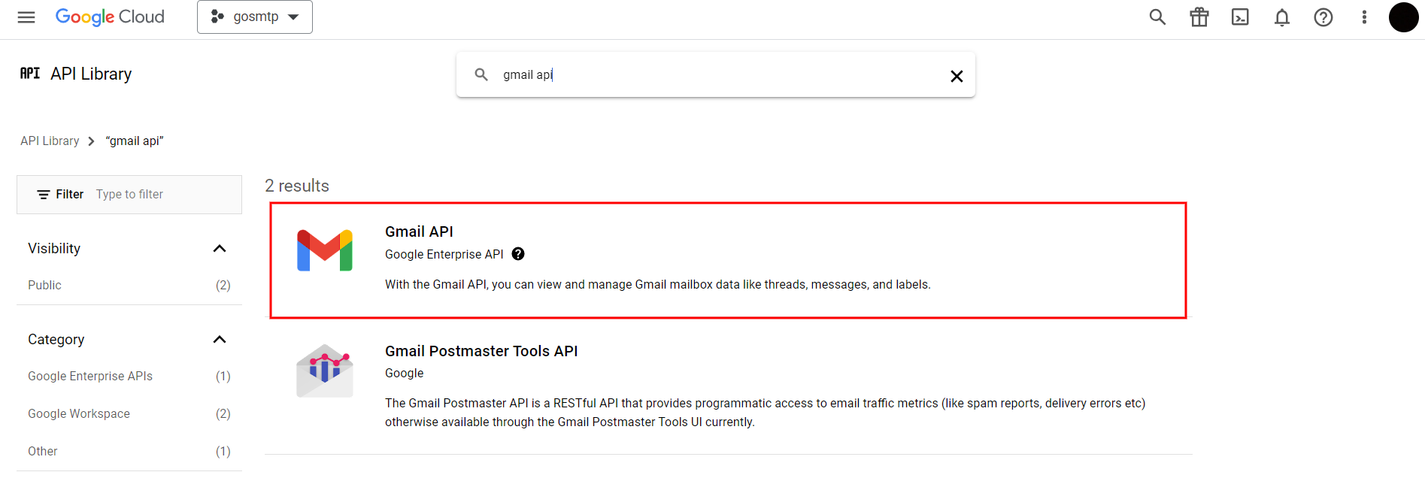Open the Gmail API result title
The height and width of the screenshot is (478, 1425).
click(419, 231)
